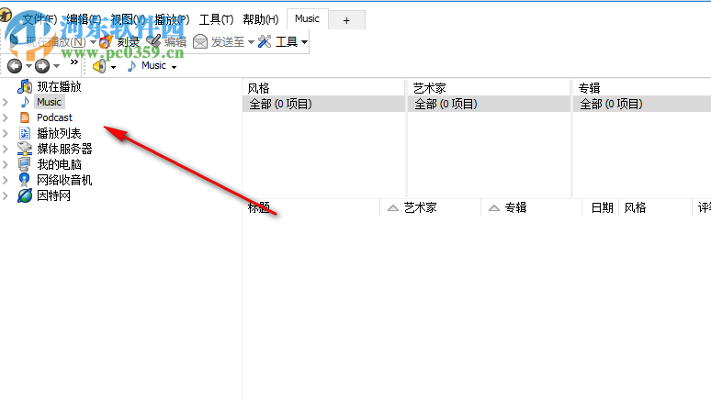The image size is (711, 401).
Task: Select 网络收音机 in the tree
Action: tap(64, 180)
